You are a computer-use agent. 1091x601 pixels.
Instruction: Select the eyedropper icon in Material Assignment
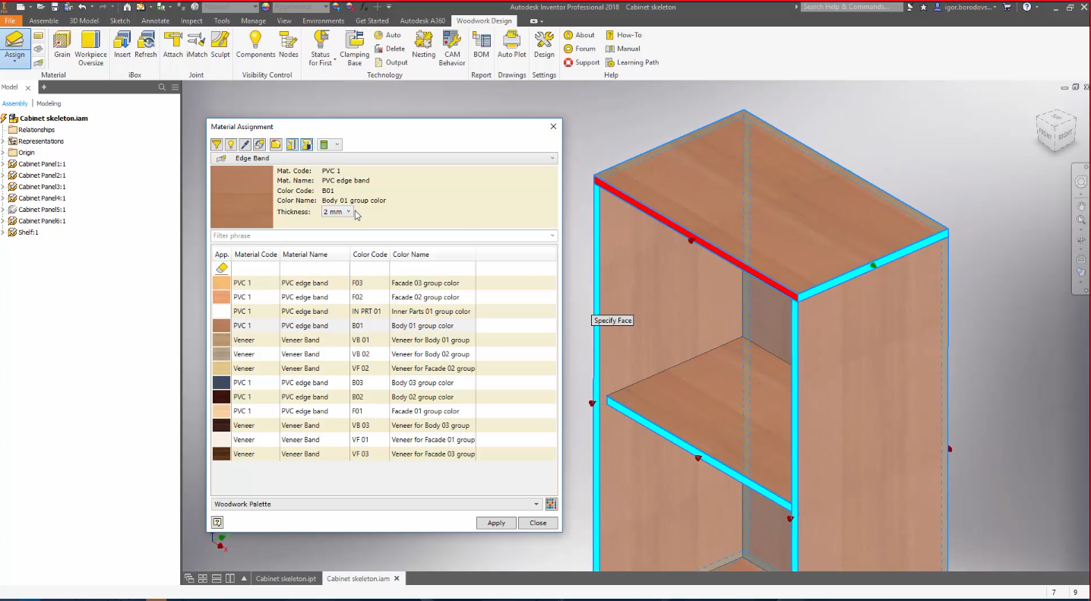point(245,144)
